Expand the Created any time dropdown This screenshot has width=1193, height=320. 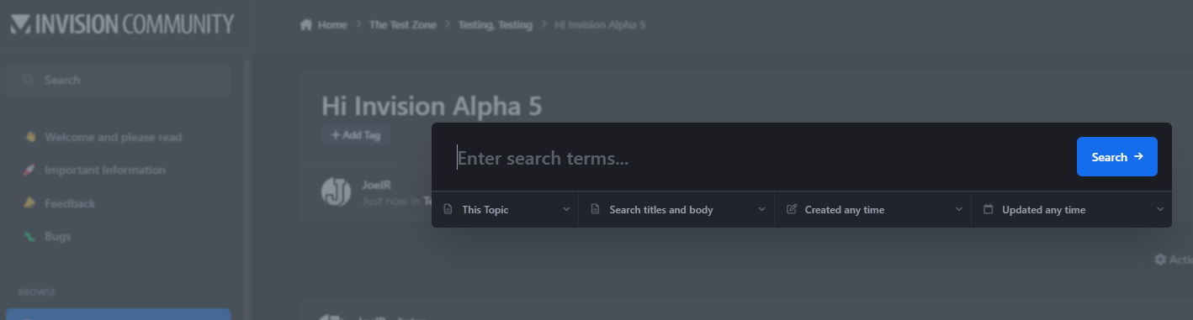click(873, 209)
